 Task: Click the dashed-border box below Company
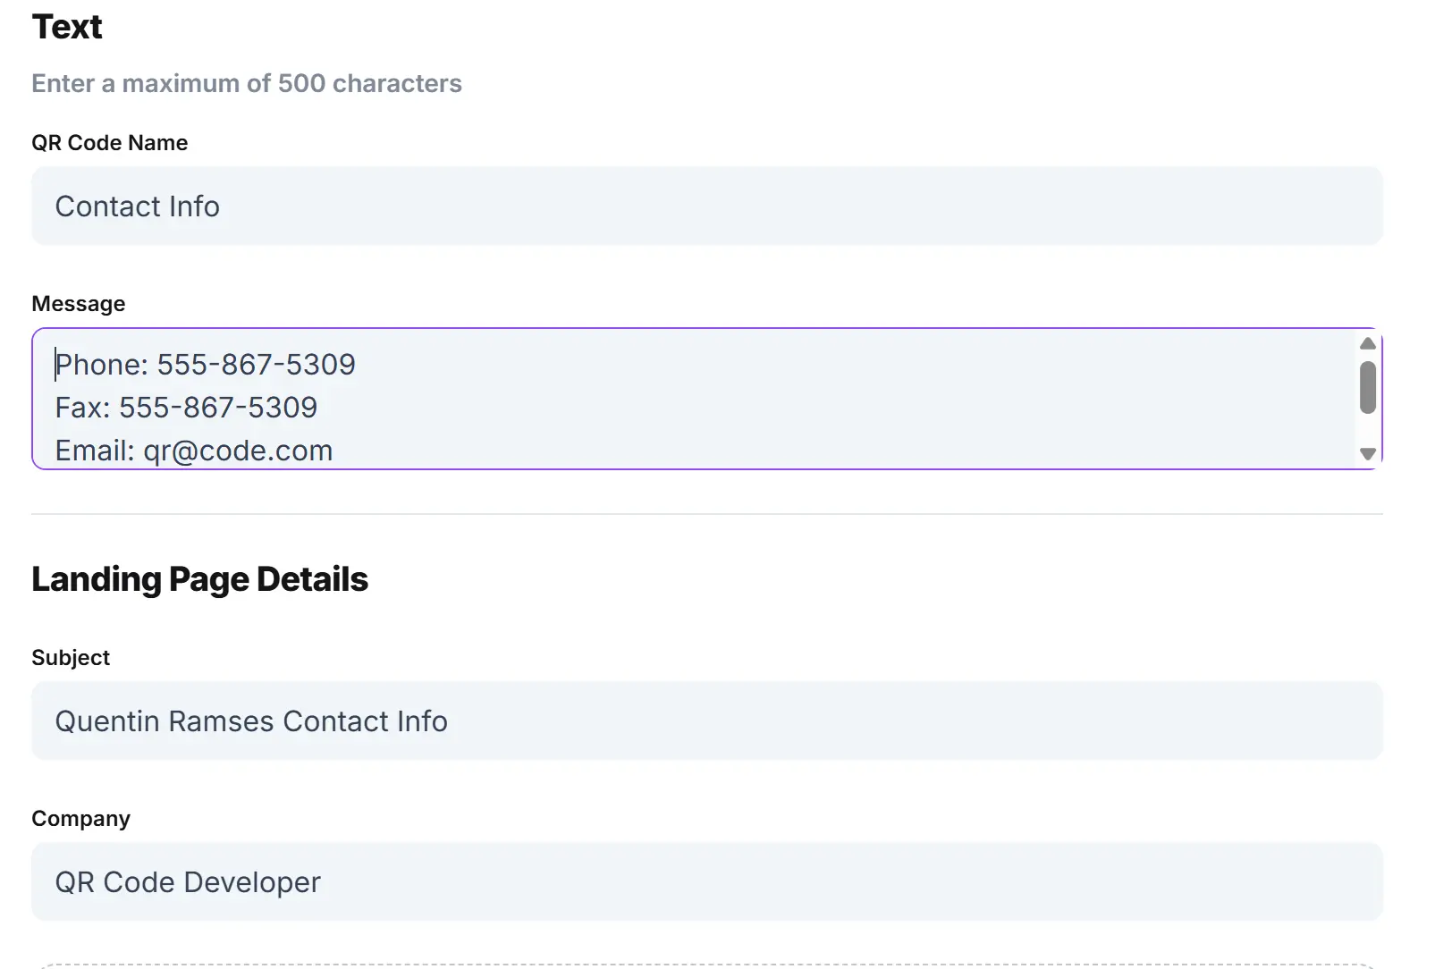(706, 965)
